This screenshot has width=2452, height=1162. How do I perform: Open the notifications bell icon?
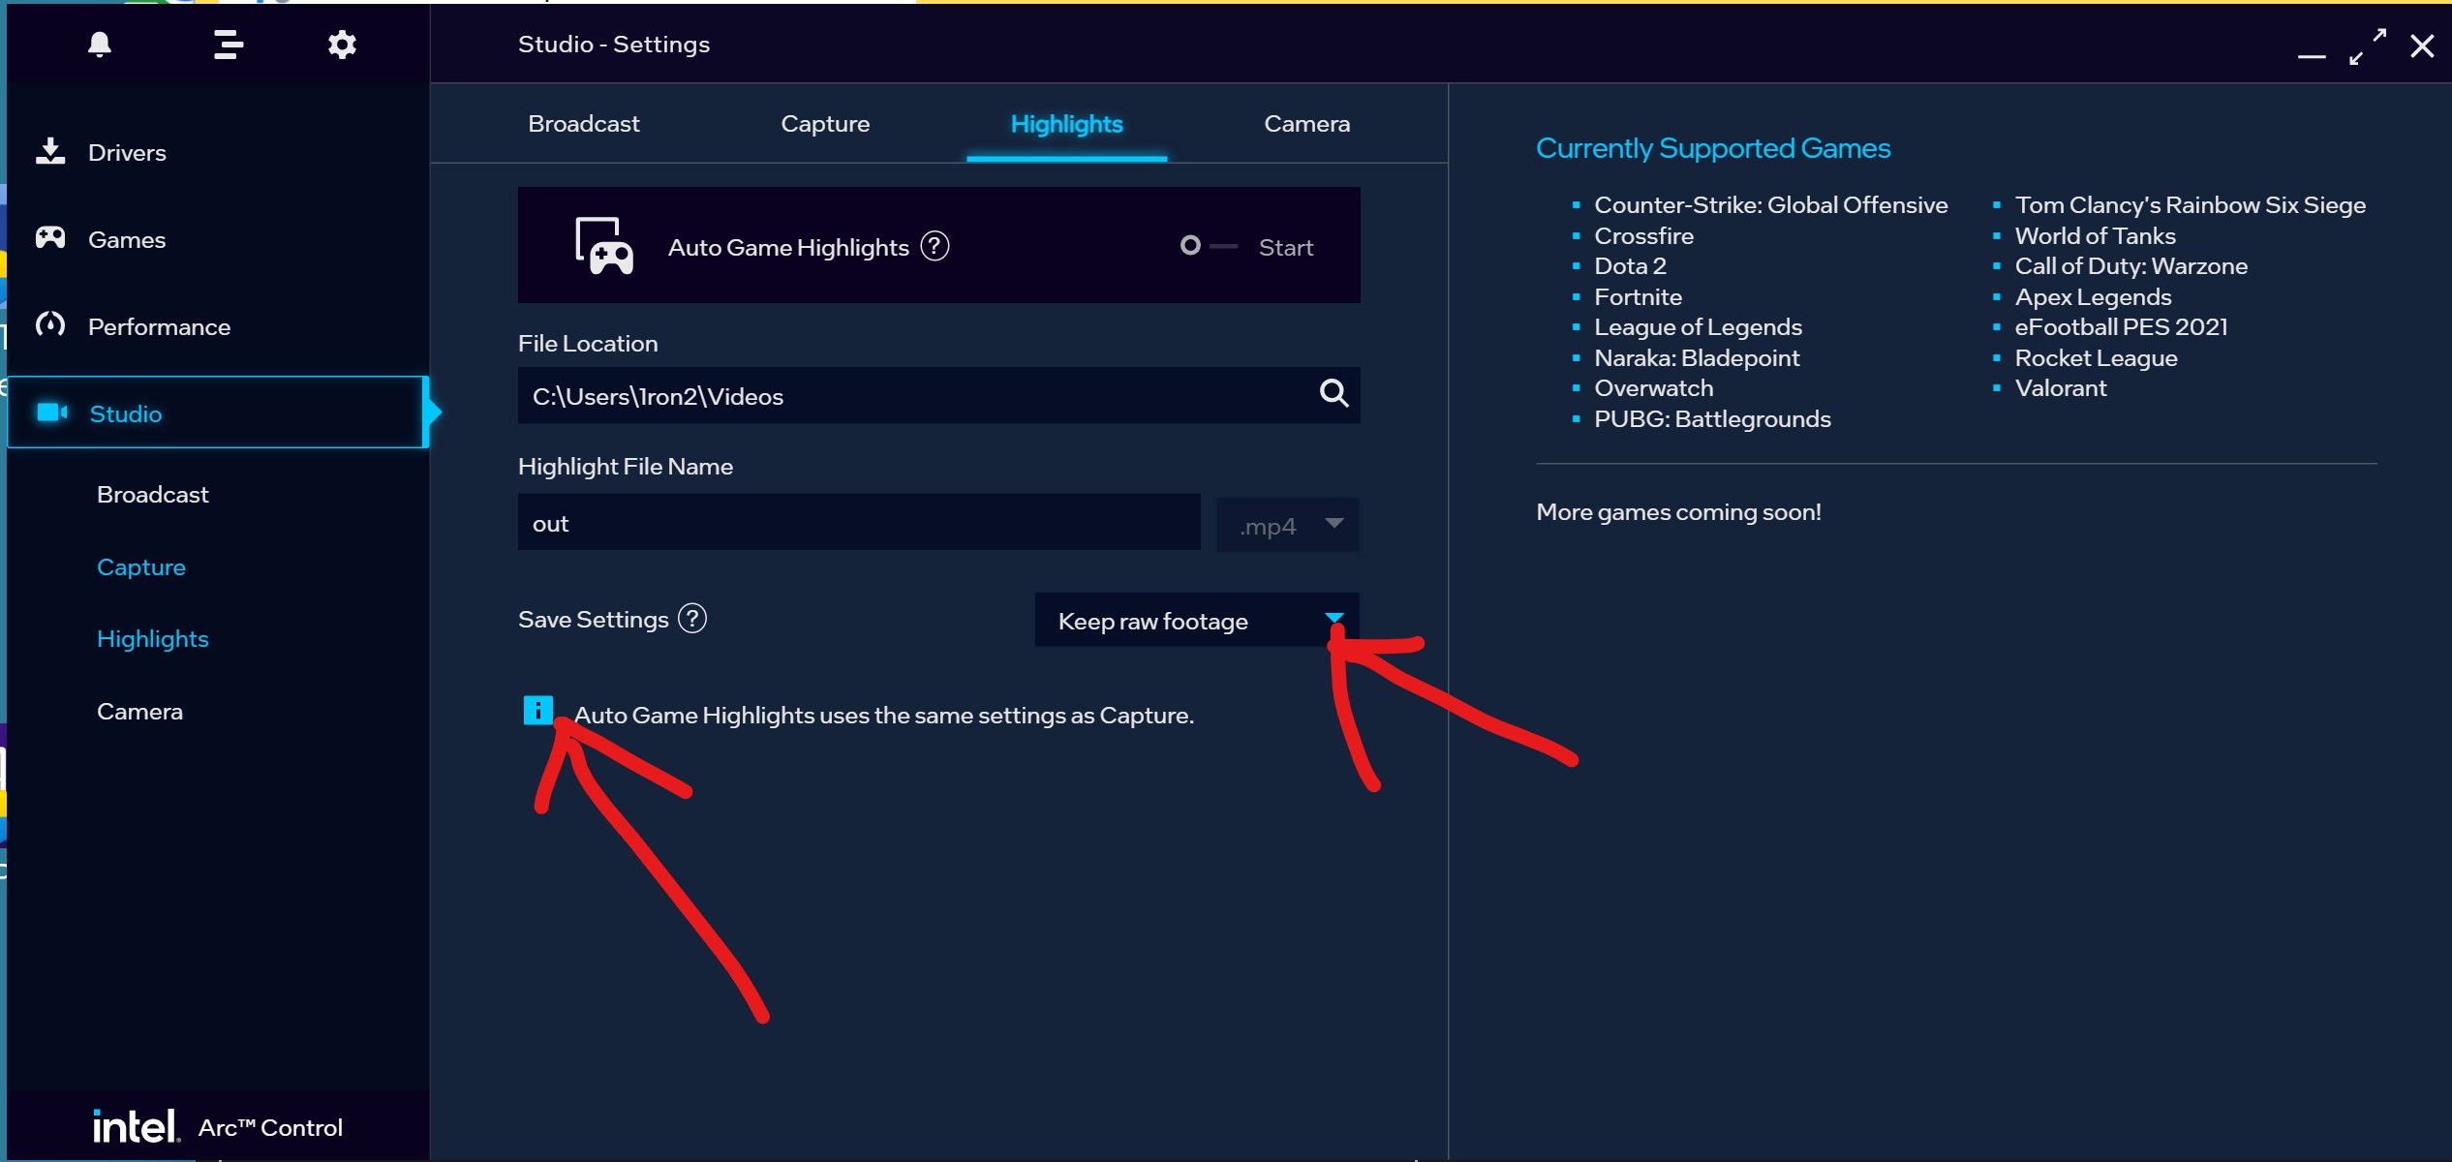point(100,45)
